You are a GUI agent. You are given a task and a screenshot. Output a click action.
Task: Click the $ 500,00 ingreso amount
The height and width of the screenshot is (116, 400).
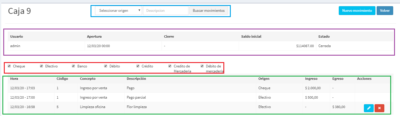click(x=312, y=97)
